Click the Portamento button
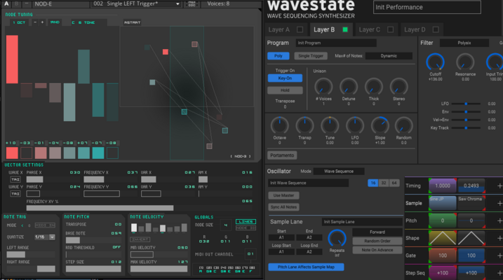 tap(282, 155)
